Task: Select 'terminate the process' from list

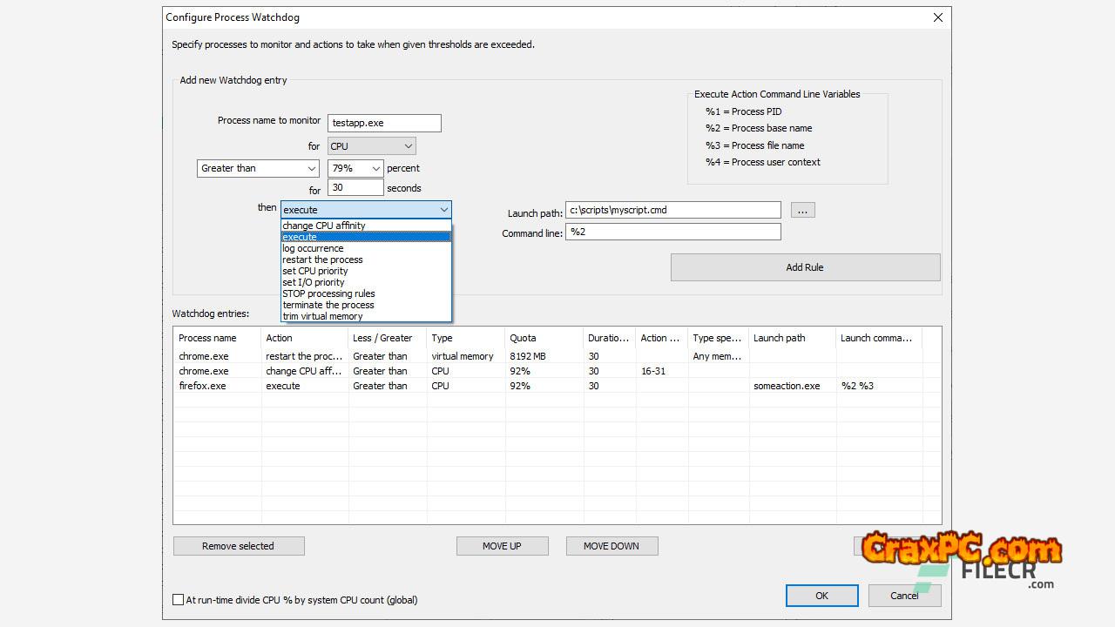Action: [328, 305]
